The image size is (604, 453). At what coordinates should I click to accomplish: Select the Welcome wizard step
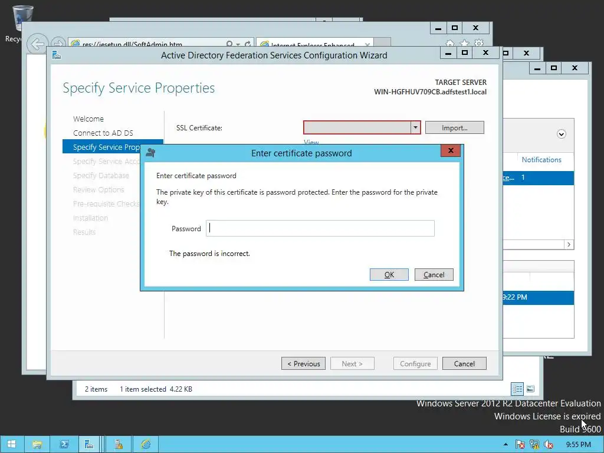click(88, 119)
